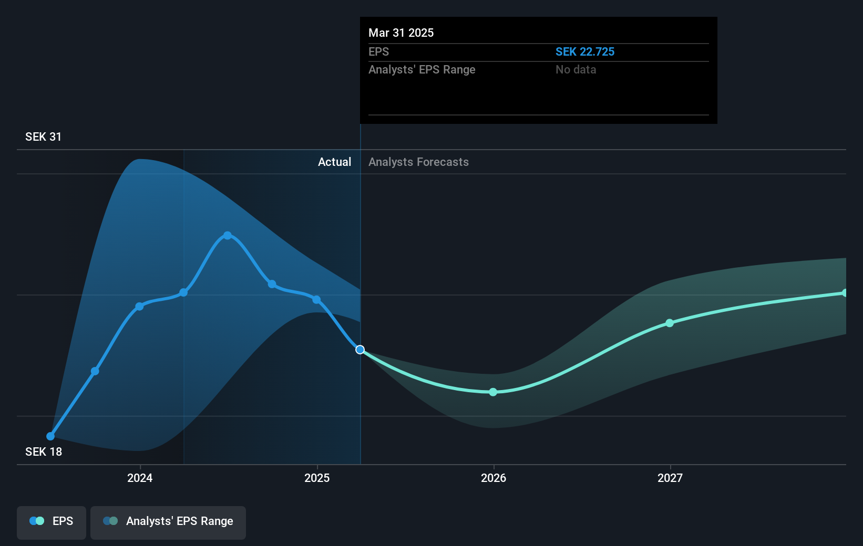Click the 2027 x-axis label
This screenshot has height=546, width=863.
[x=670, y=478]
